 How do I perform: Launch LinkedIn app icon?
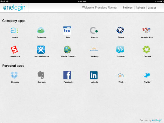point(94,75)
